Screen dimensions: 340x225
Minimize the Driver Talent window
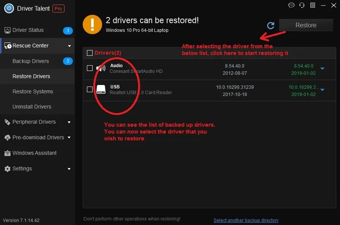coord(323,5)
